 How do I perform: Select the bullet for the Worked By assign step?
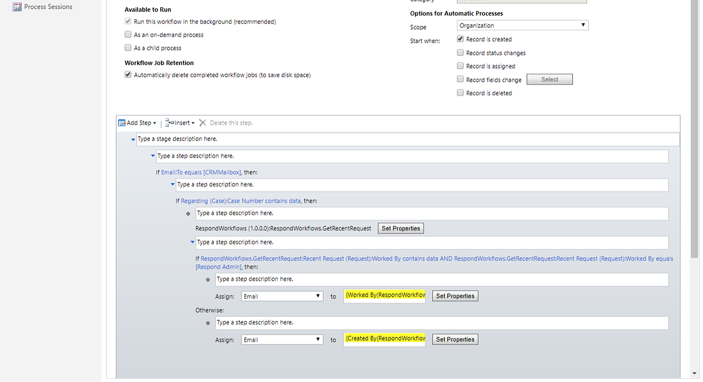208,279
